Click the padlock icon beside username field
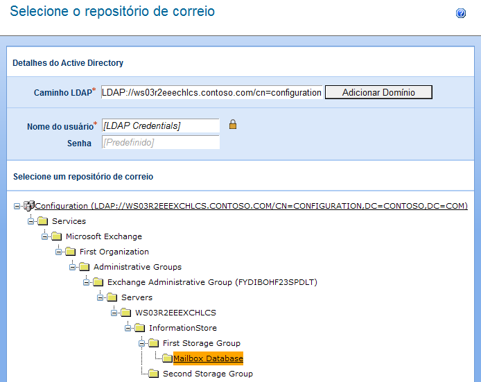Screen dimensions: 481x382 (233, 125)
